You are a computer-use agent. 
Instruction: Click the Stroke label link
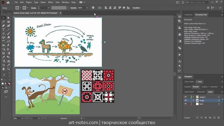click(34, 8)
